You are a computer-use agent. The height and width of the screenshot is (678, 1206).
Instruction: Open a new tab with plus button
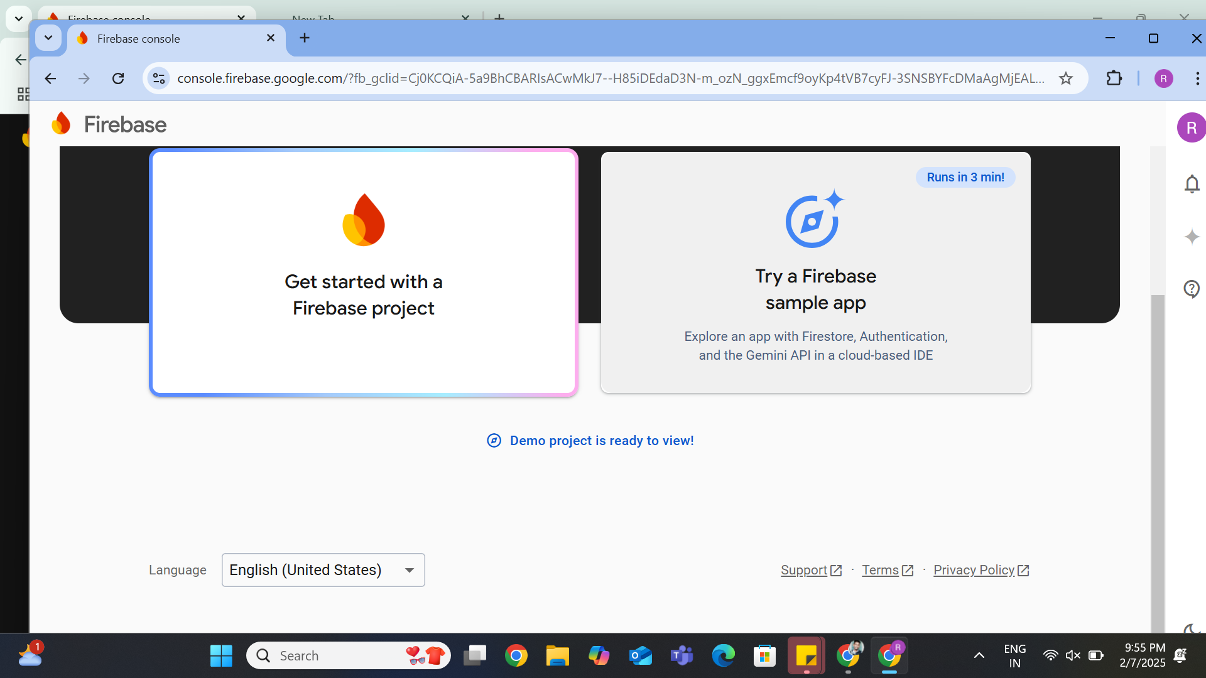305,38
